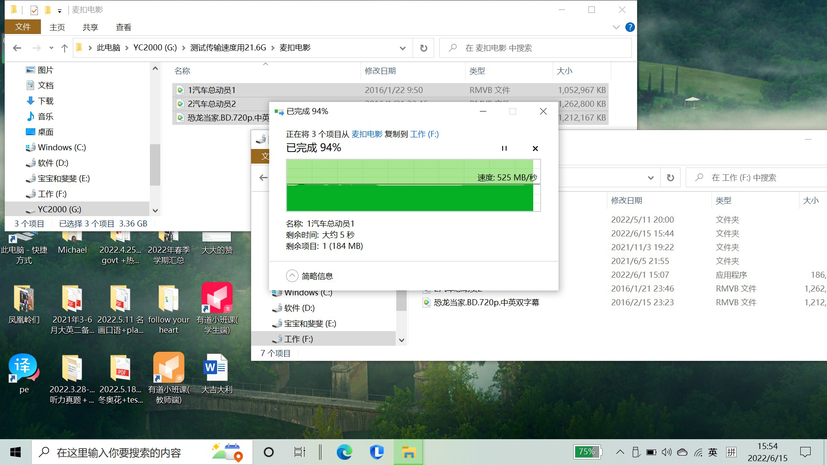827x465 pixels.
Task: Click the refresh button in toolbar
Action: pos(424,48)
